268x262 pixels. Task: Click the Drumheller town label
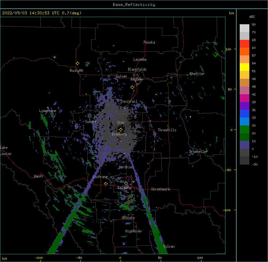(198, 152)
